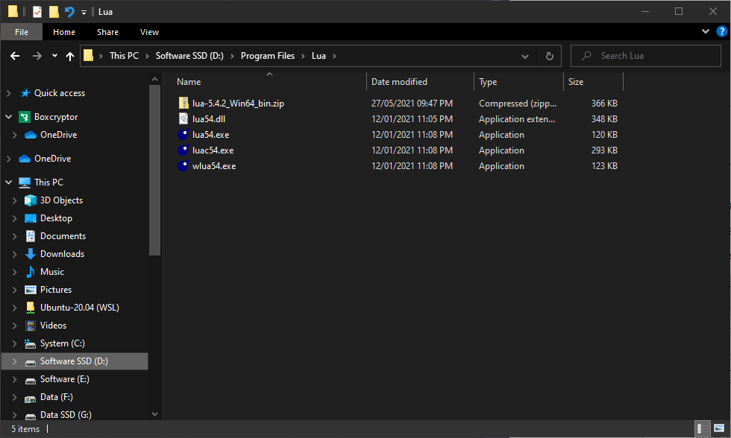Image resolution: width=731 pixels, height=438 pixels.
Task: Click the Properties quick access toolbar icon
Action: coord(37,12)
